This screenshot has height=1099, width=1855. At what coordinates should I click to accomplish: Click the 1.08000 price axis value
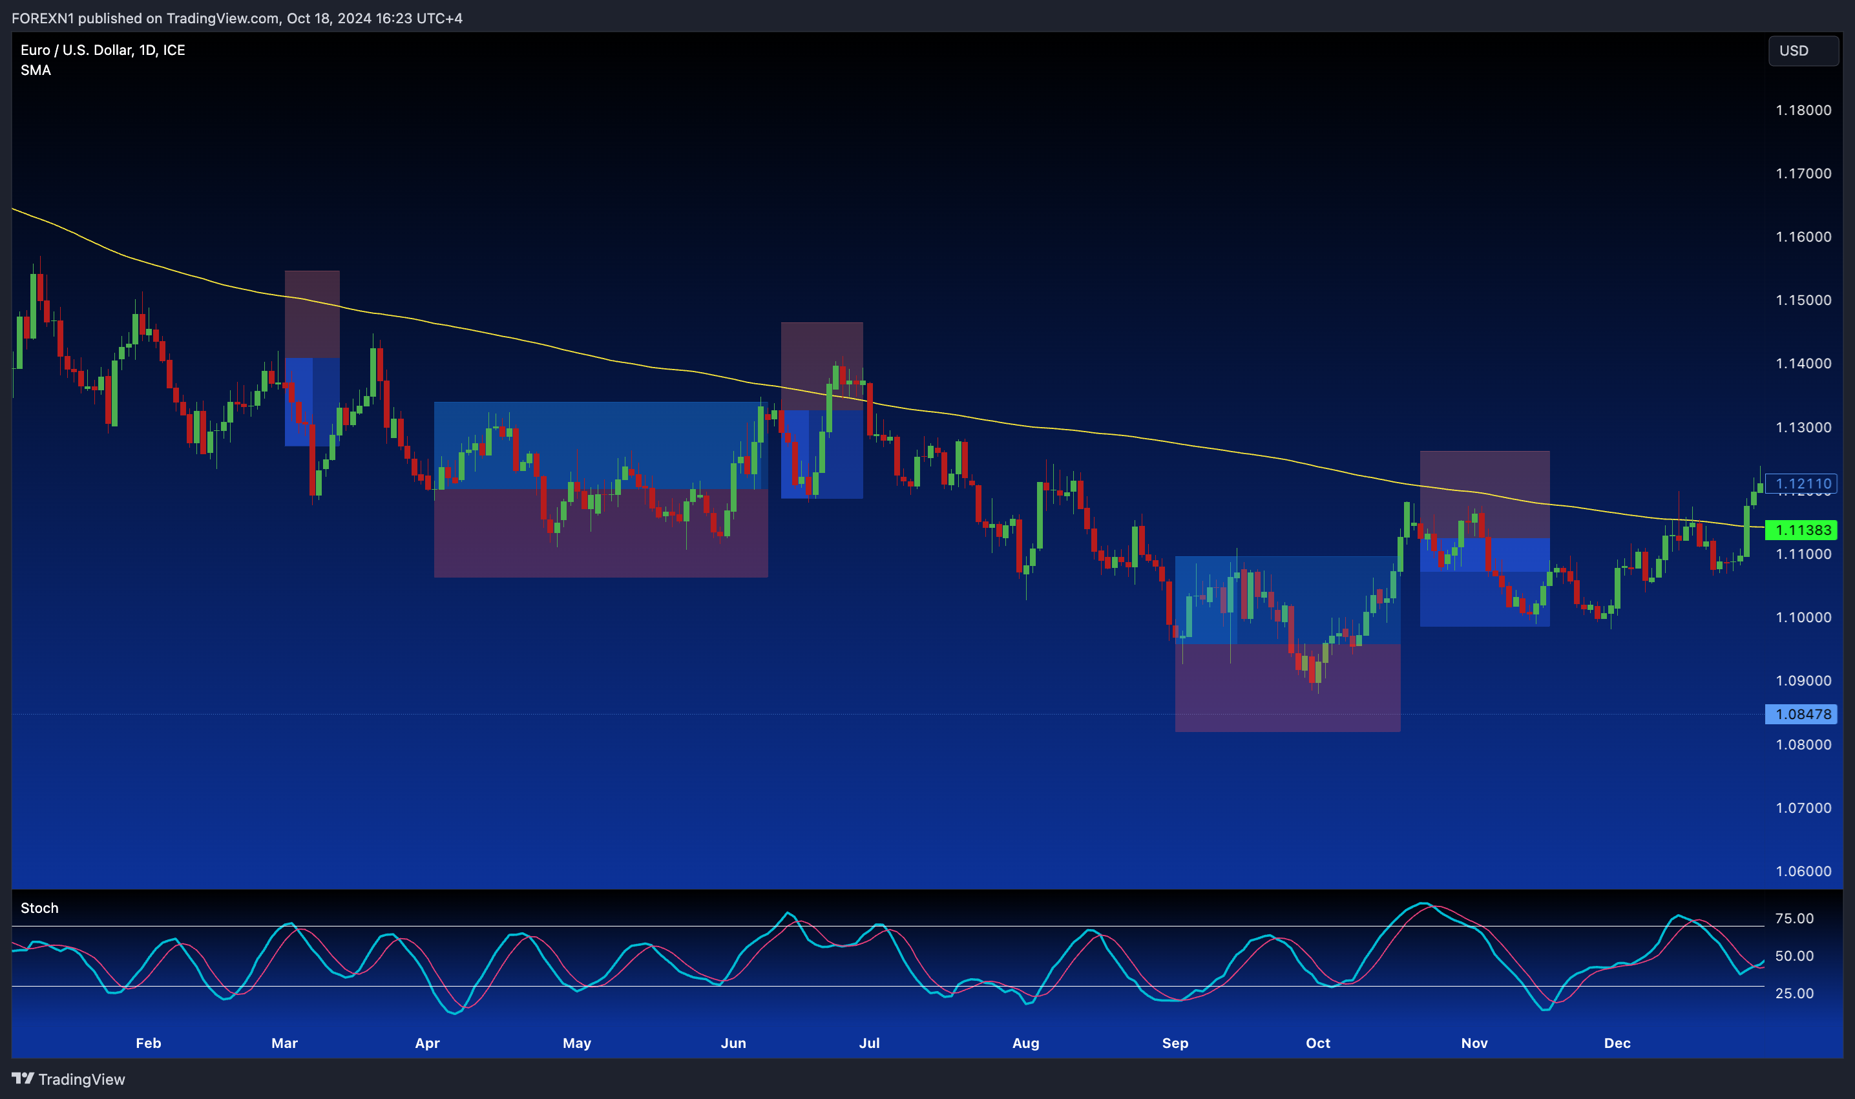click(1803, 744)
